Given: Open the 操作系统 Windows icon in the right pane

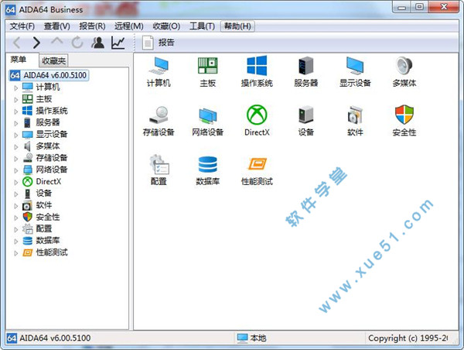Looking at the screenshot, I should (x=257, y=71).
